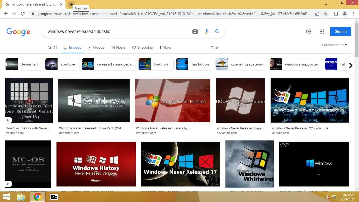Open Windows Whirlwind image thumbnail
This screenshot has height=202, width=359.
249,164
